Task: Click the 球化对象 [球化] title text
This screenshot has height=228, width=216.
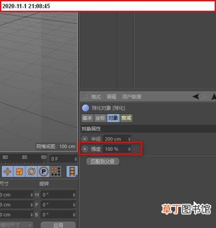Action: (108, 108)
